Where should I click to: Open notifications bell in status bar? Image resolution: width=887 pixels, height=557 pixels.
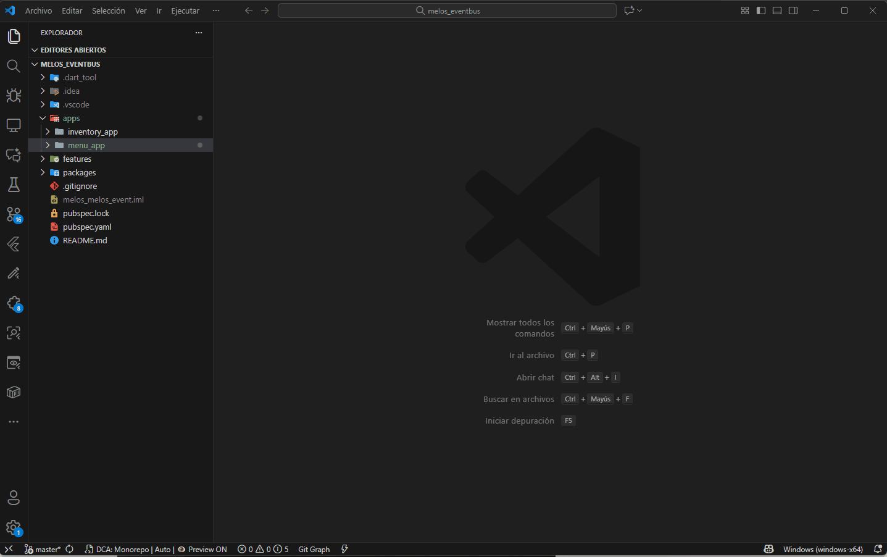click(878, 549)
